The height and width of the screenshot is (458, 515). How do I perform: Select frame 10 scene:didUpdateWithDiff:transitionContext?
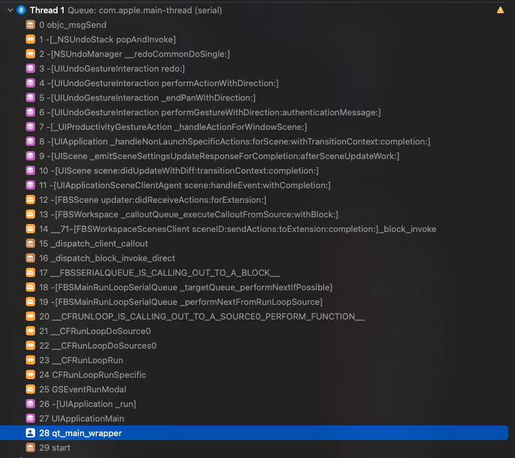coord(179,170)
